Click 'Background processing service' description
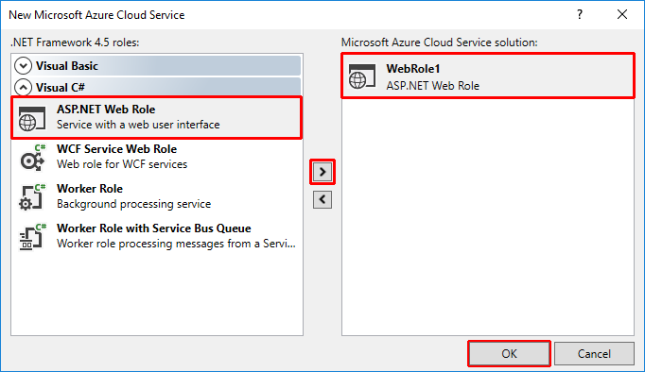 coord(133,204)
